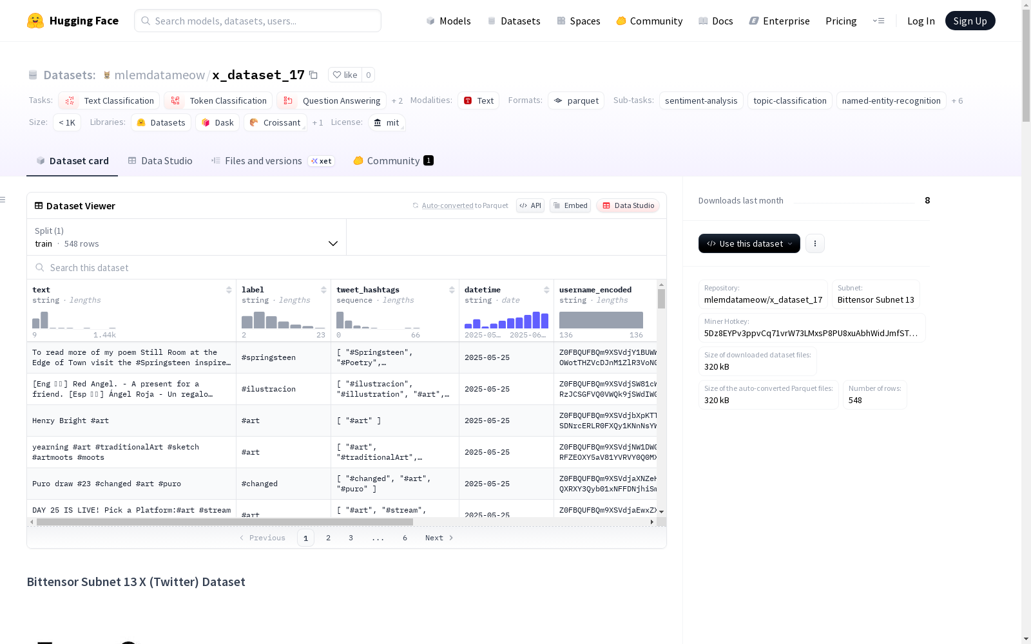Open the three-dot more options menu

click(815, 243)
